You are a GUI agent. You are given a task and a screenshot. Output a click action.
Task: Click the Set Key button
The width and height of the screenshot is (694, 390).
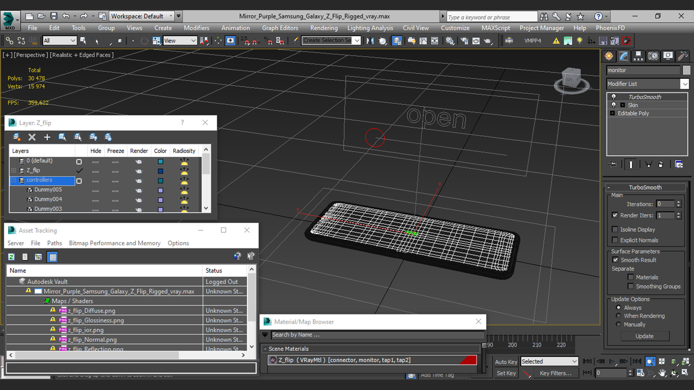[x=506, y=373]
